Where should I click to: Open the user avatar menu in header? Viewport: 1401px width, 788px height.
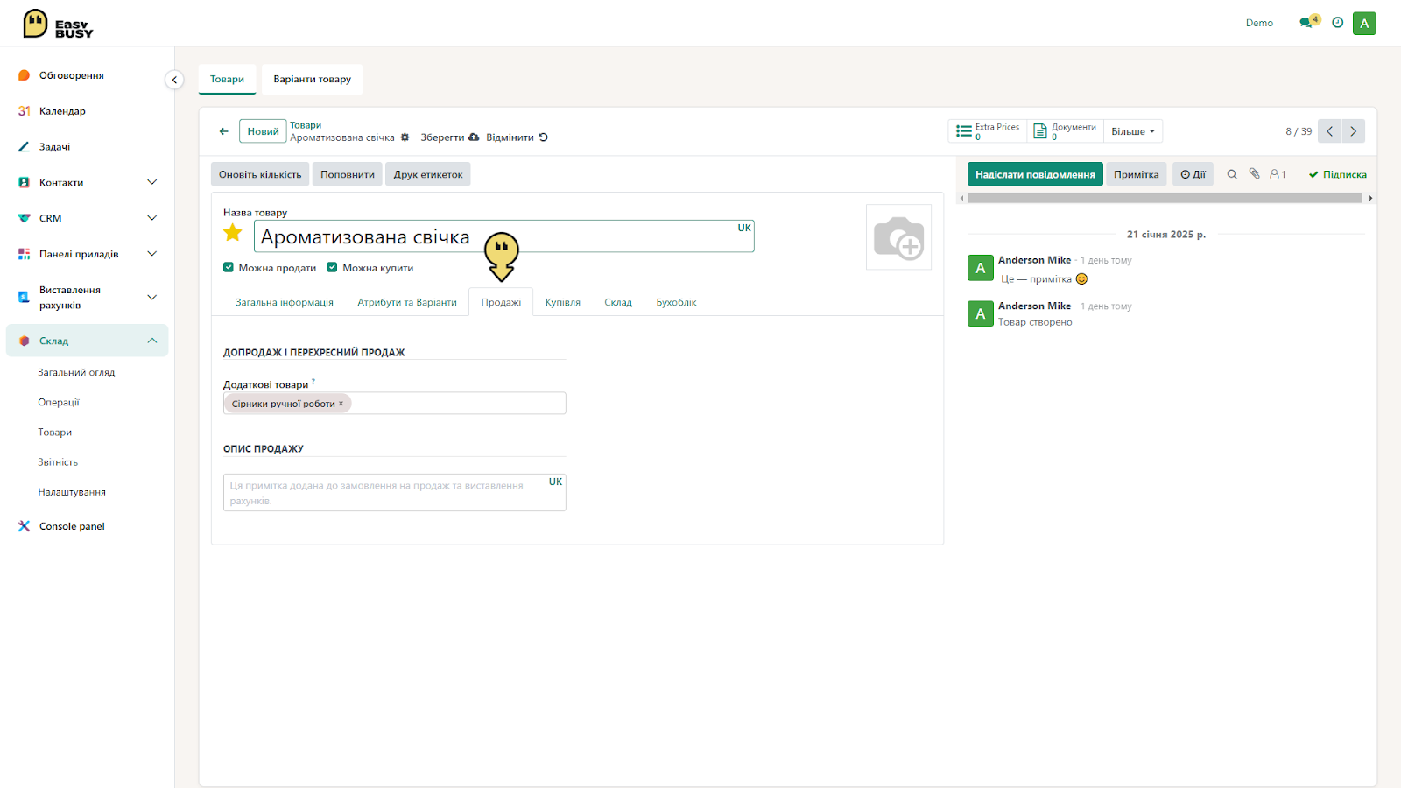point(1364,23)
